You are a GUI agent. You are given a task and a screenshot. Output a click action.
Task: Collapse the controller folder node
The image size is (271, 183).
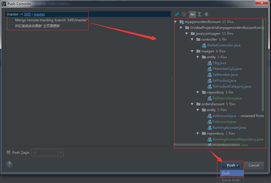point(192,39)
